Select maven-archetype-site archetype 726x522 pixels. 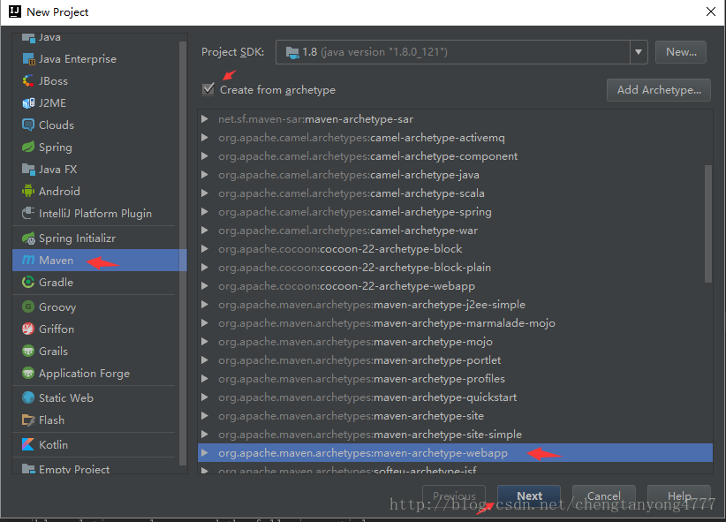click(455, 415)
